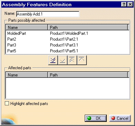This screenshot has width=135, height=126.
Task: Click the Cancel button
Action: tap(120, 118)
